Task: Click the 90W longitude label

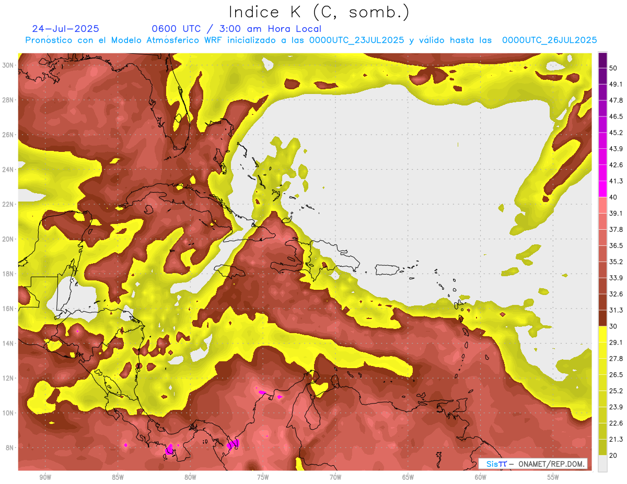Action: tap(45, 478)
